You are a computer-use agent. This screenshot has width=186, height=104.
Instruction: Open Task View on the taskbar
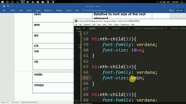(12, 2)
